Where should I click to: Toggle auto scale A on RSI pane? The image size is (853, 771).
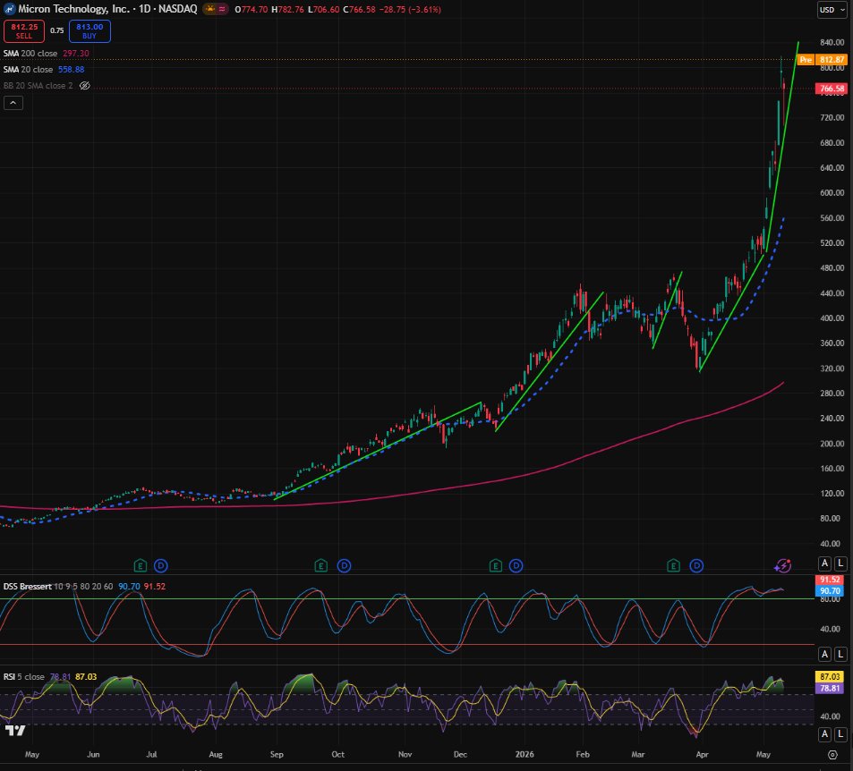click(x=824, y=734)
